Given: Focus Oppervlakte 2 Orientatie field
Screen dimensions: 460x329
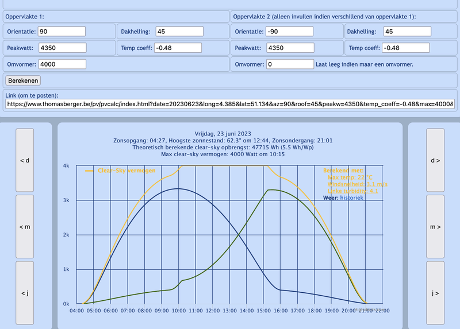Looking at the screenshot, I should (289, 32).
